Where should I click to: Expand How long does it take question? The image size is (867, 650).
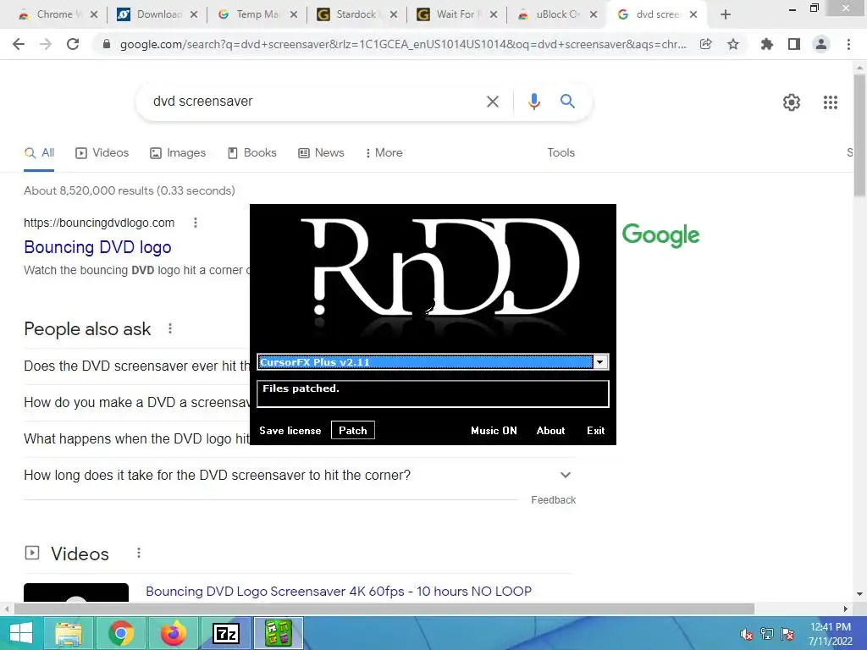pyautogui.click(x=299, y=476)
